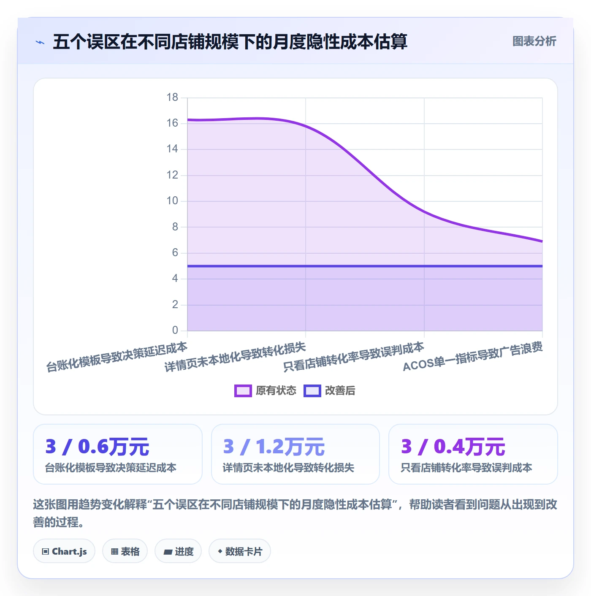The image size is (591, 596).
Task: Click card caption 只看店铺转化率导致误判成本
Action: pos(466,468)
